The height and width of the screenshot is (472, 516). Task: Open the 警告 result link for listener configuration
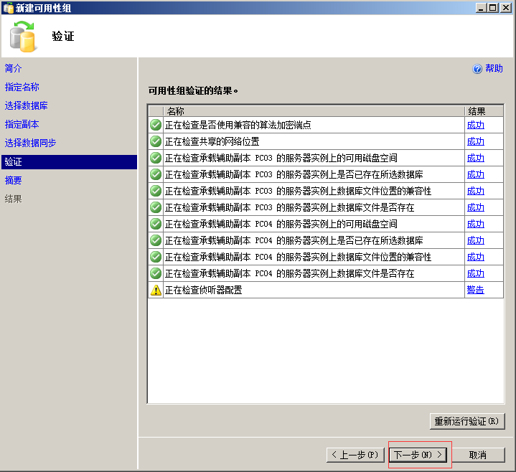(x=475, y=290)
